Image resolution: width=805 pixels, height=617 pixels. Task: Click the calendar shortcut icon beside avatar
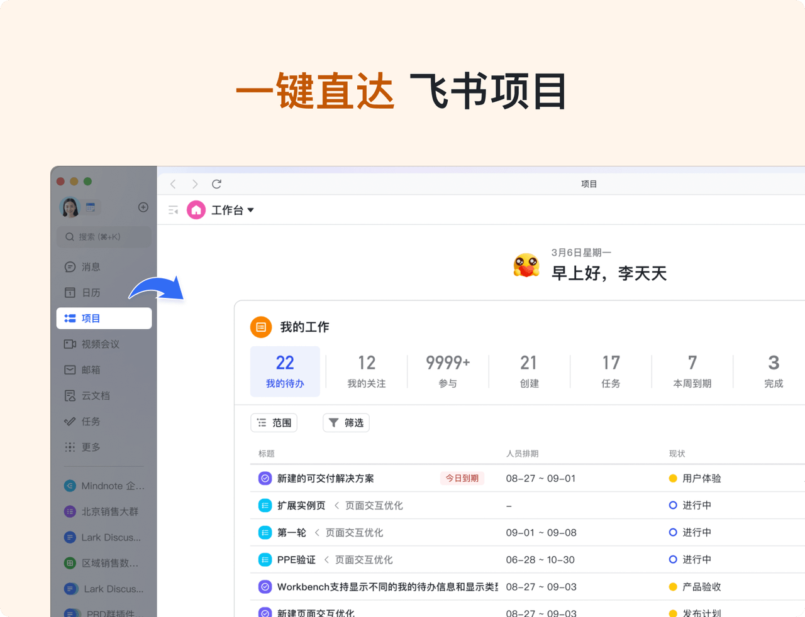coord(91,207)
